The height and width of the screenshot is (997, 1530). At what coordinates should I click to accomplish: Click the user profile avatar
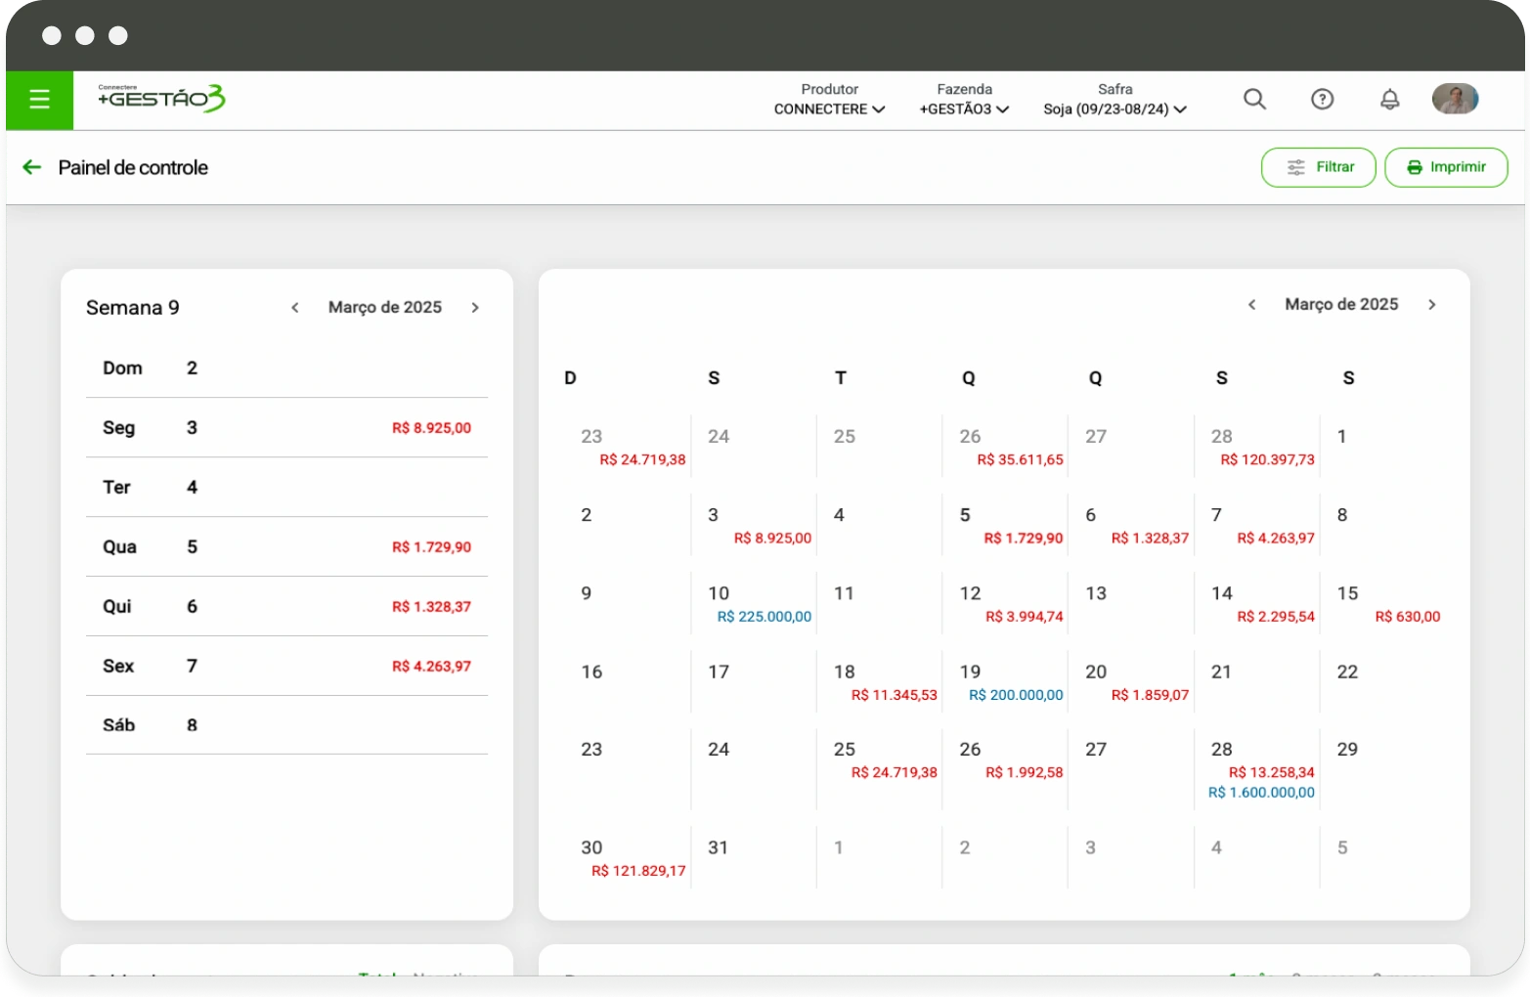[x=1455, y=99]
